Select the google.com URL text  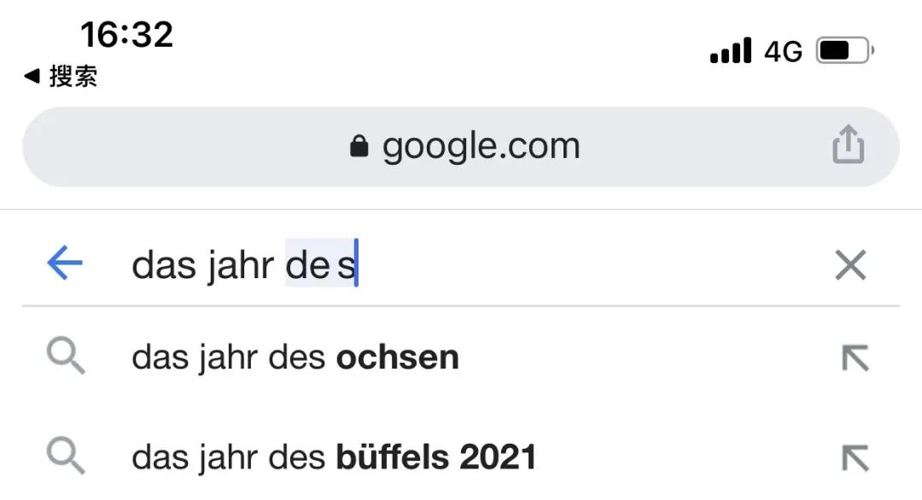[481, 146]
